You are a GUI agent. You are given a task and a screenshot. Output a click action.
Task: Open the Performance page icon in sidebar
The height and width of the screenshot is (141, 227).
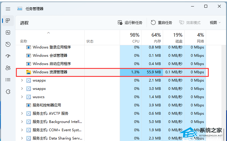coord(8,33)
